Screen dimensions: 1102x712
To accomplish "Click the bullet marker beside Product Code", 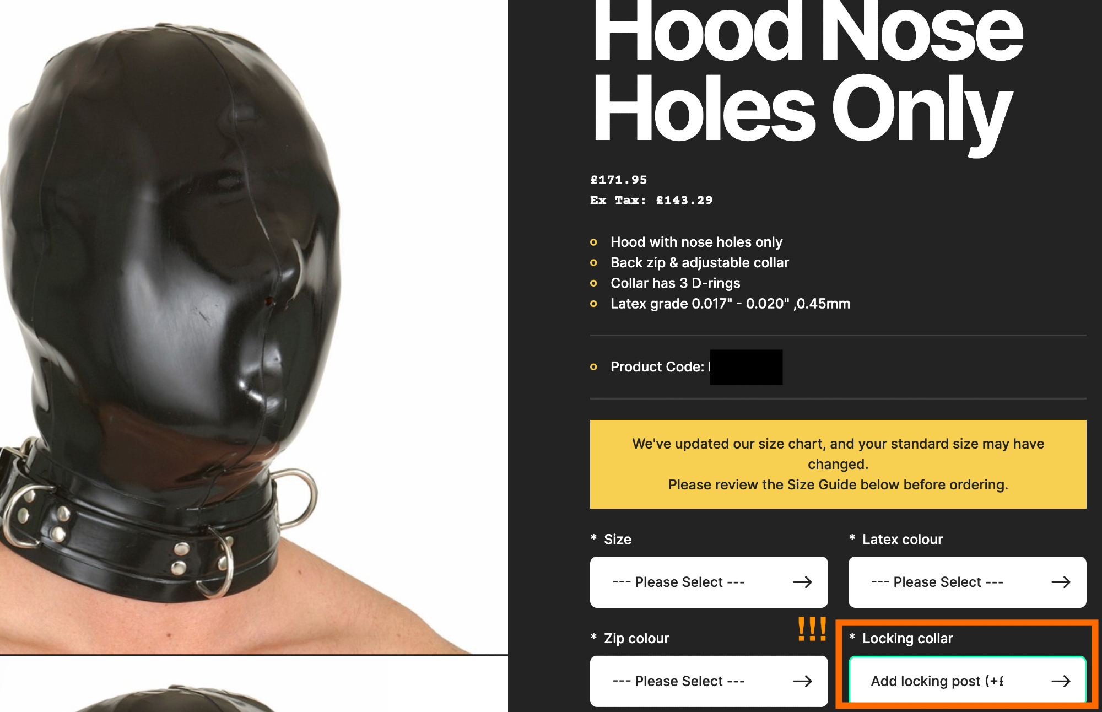I will 593,366.
